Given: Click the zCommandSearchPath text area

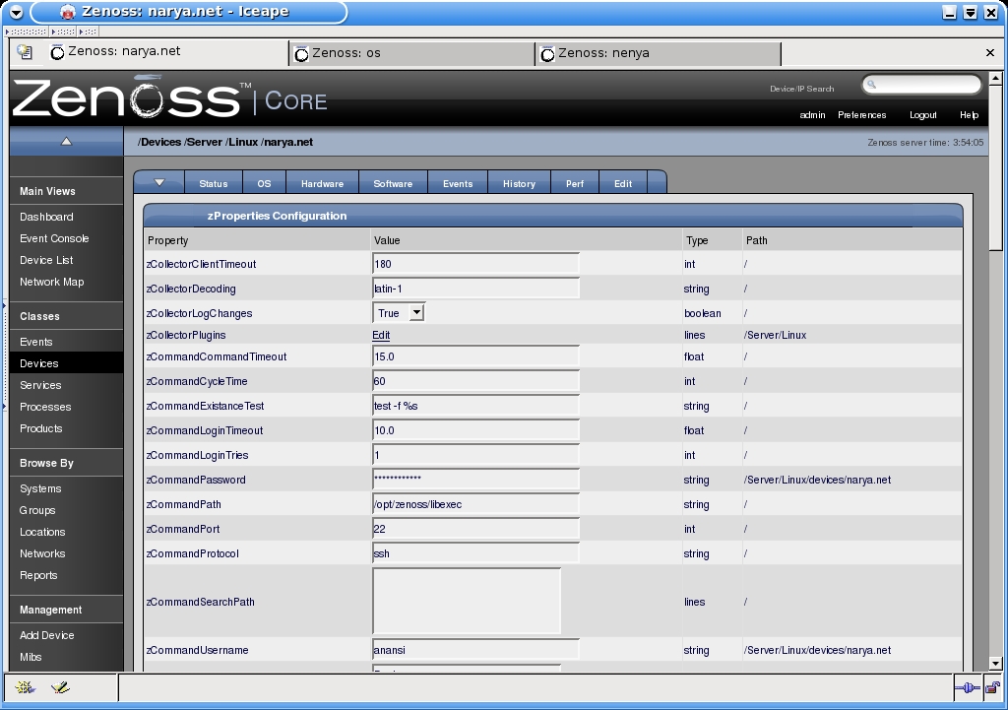Looking at the screenshot, I should 466,602.
